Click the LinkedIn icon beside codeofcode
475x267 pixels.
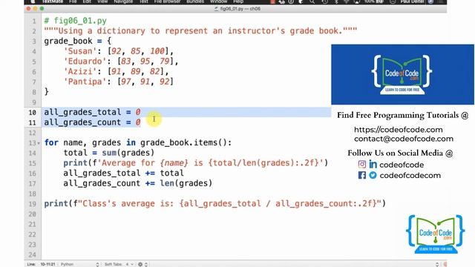(x=373, y=165)
